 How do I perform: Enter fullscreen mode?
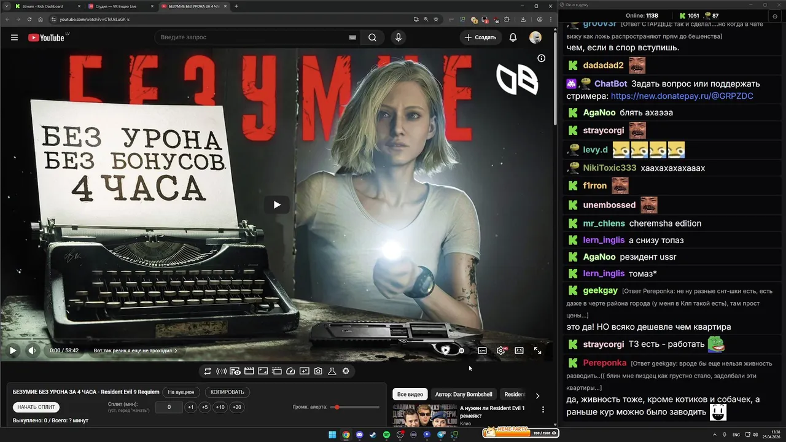click(x=538, y=351)
